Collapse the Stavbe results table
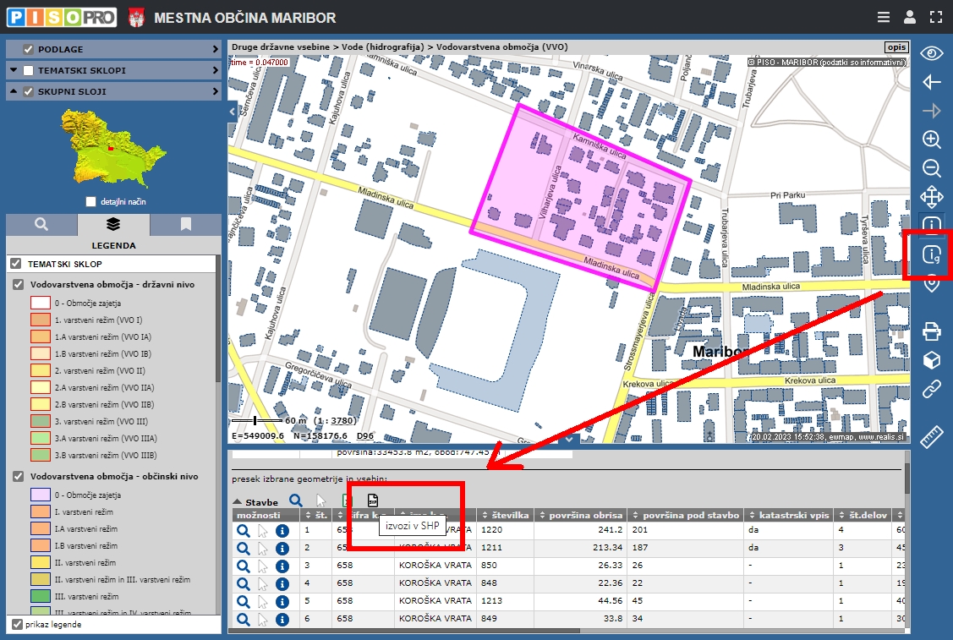 coord(238,501)
